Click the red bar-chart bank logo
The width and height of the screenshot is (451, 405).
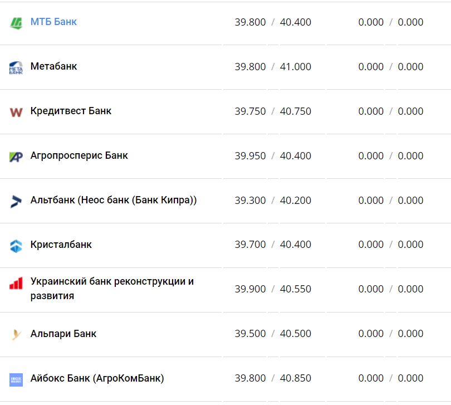[16, 284]
